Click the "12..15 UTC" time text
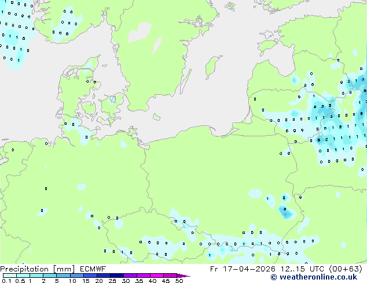Viewport: 367px width, 283px height. click(x=302, y=269)
